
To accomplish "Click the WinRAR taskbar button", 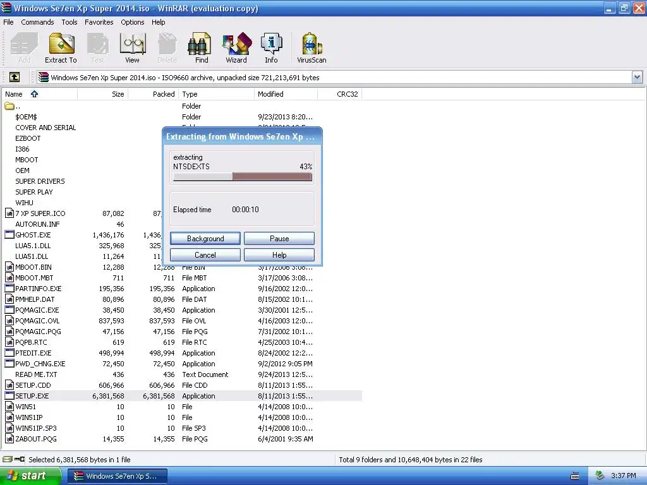I will click(x=117, y=476).
